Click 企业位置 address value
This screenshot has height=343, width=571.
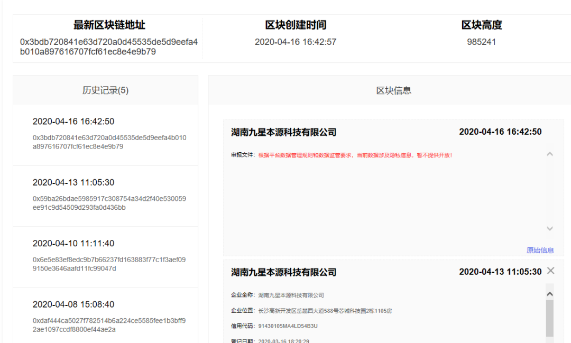(325, 311)
